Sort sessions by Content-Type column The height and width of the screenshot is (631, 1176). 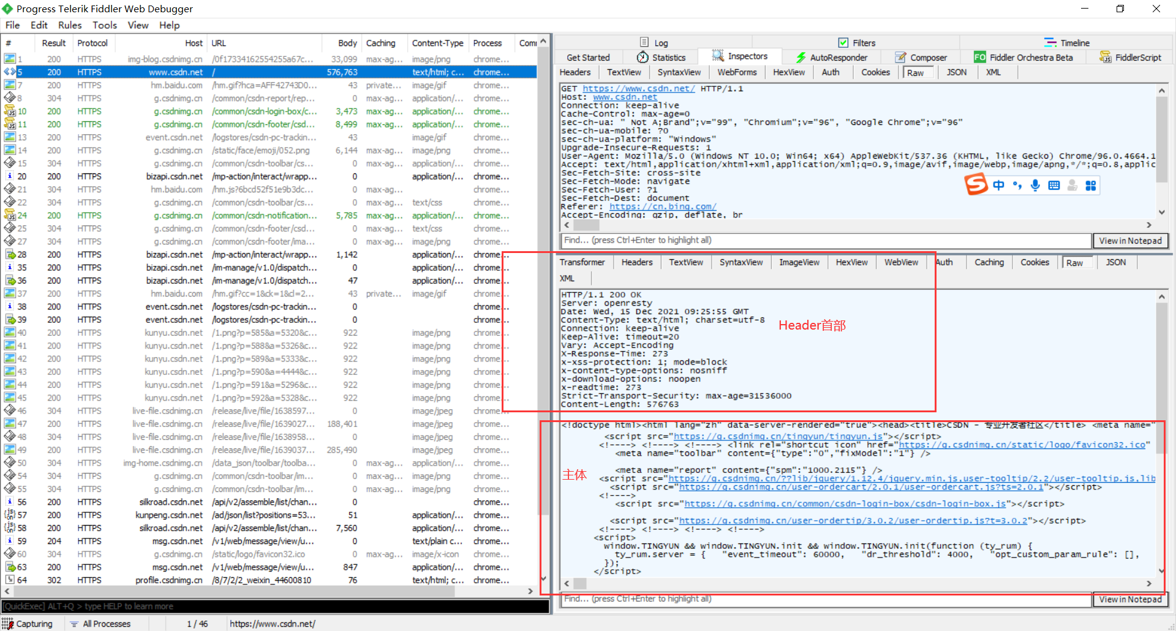click(437, 43)
